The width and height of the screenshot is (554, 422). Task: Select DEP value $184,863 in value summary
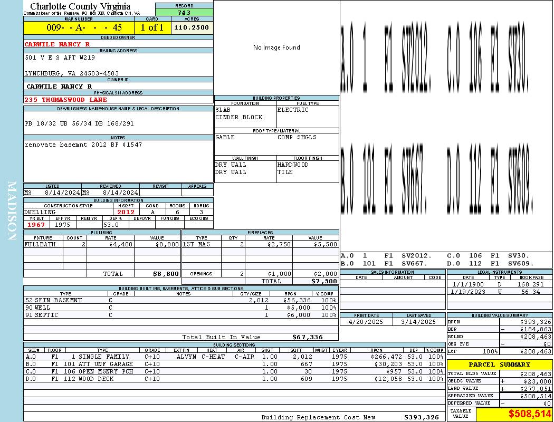pyautogui.click(x=536, y=330)
